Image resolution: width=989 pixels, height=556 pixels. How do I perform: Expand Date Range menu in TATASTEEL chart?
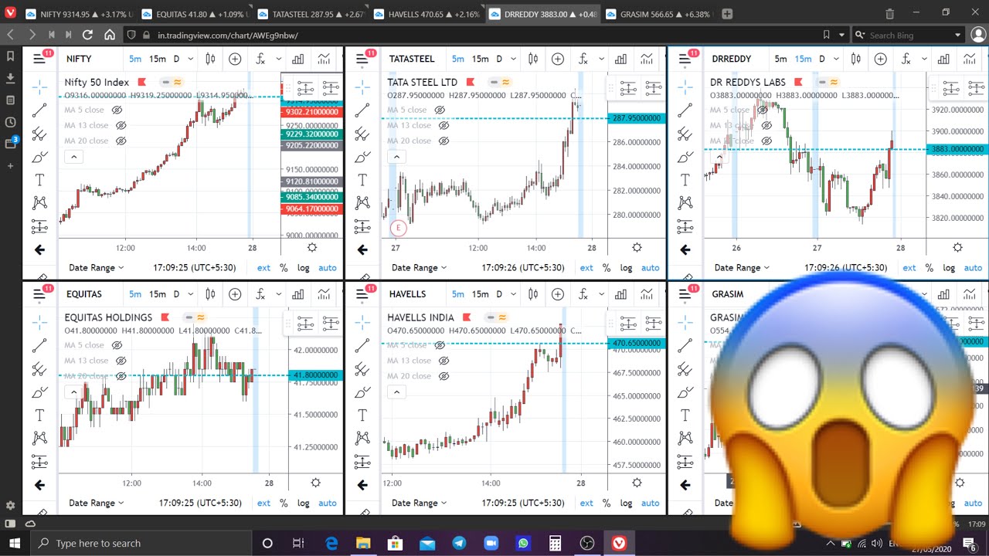[420, 268]
